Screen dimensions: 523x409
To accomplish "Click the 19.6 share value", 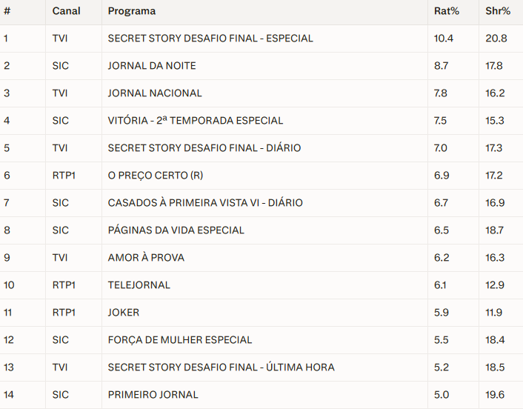I will [496, 395].
